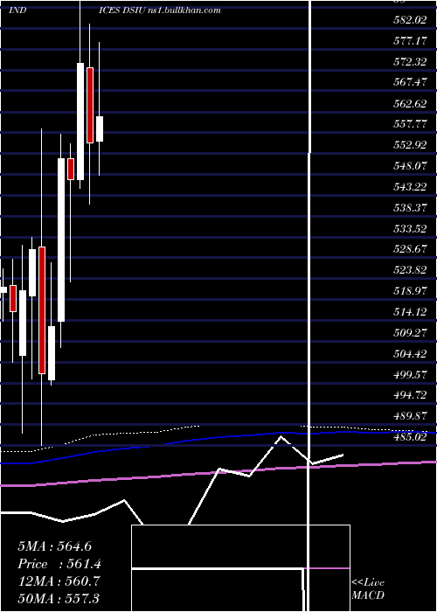Viewport: 437px width, 612px height.
Task: Select the 509.27 price label
Action: [409, 332]
